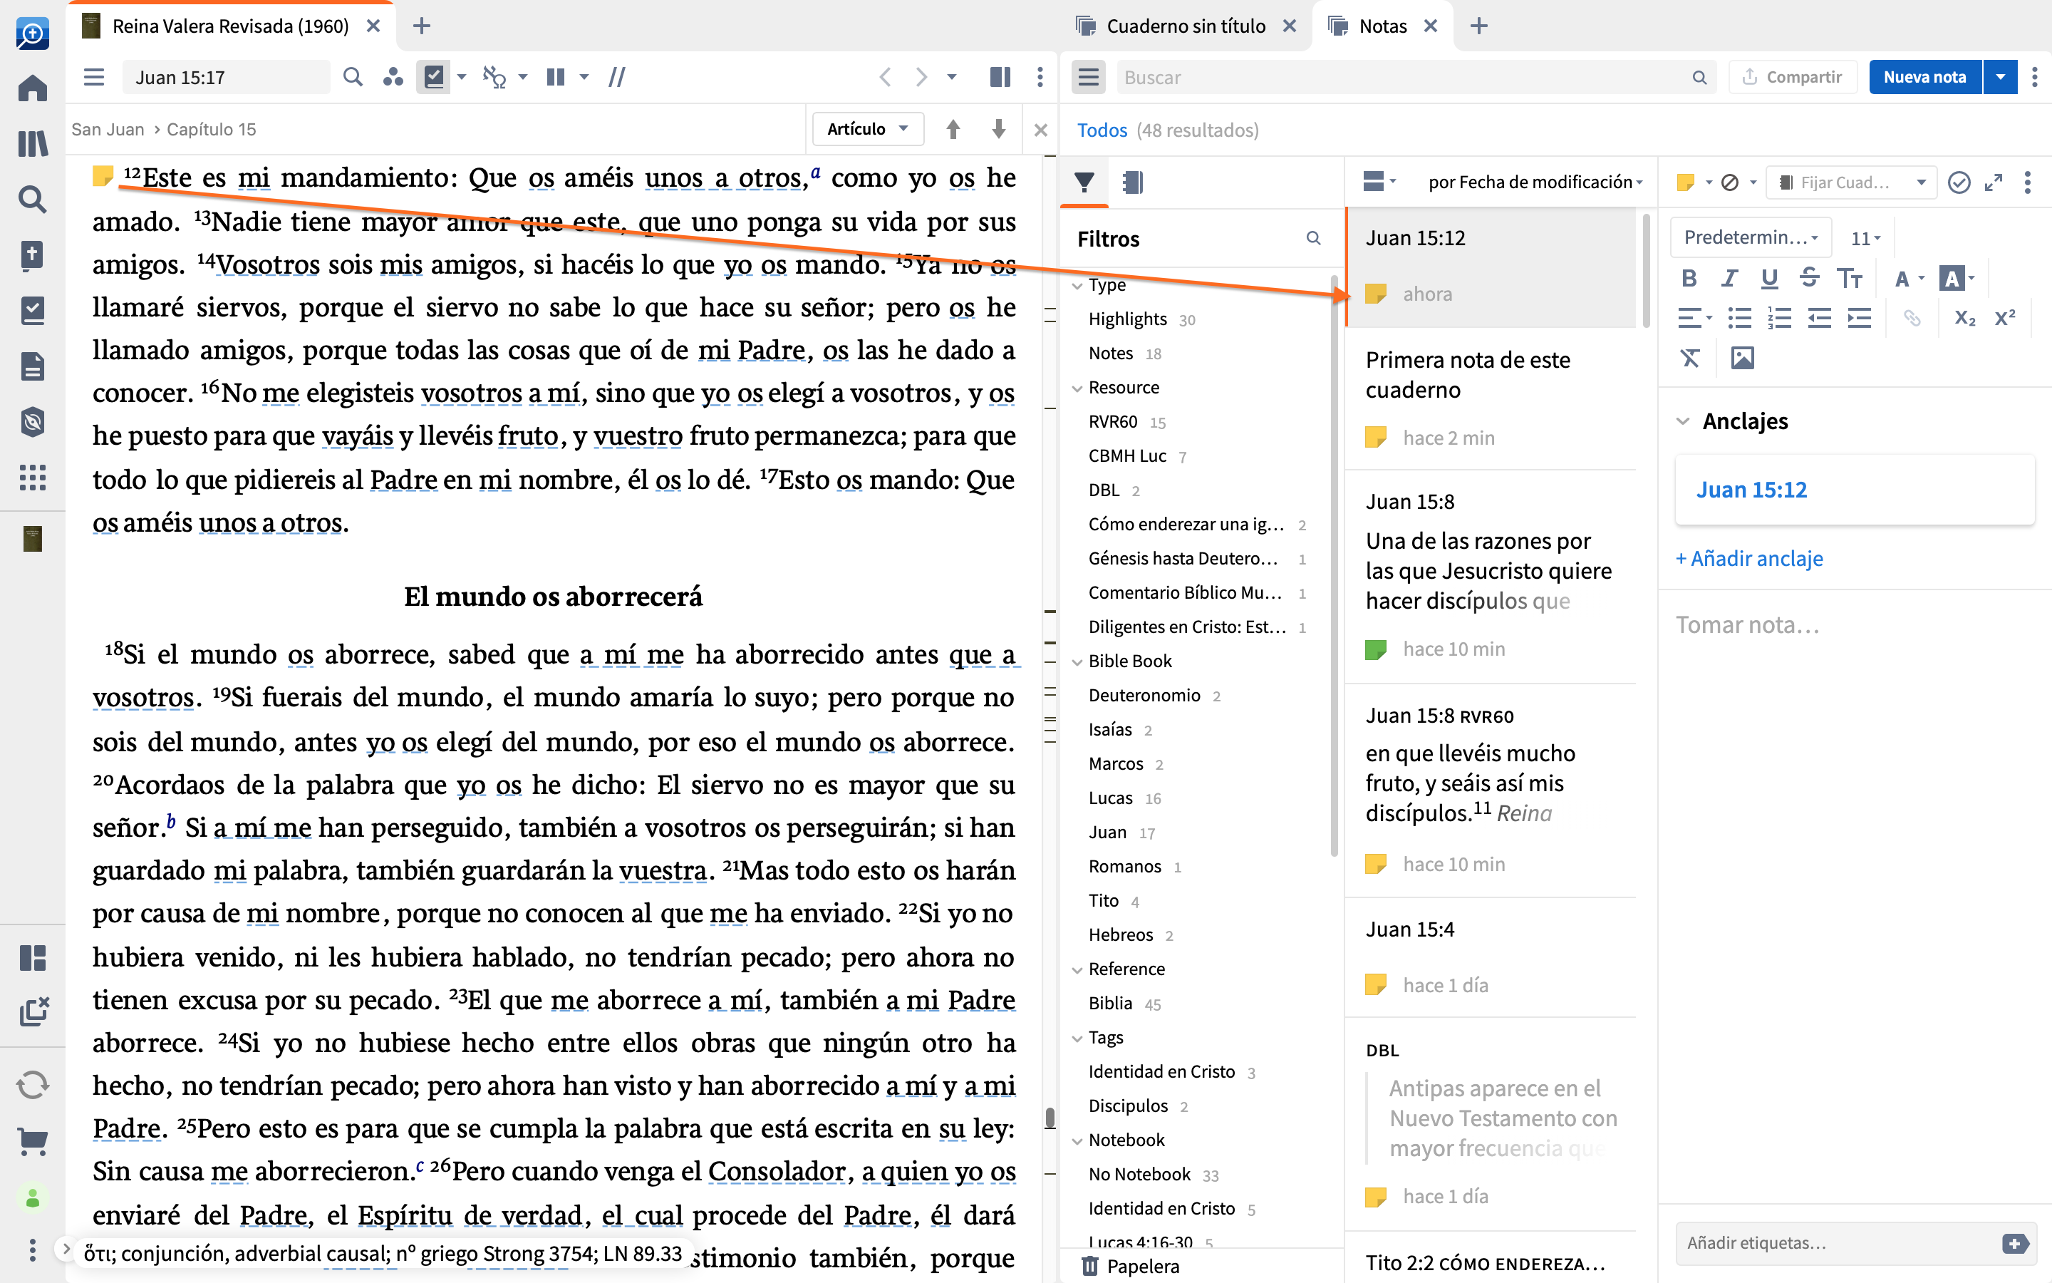The height and width of the screenshot is (1283, 2052).
Task: Click the + Añadir anclaje link
Action: click(x=1749, y=558)
